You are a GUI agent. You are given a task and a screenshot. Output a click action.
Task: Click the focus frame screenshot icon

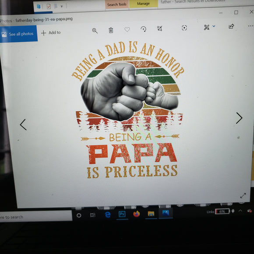coord(184,28)
